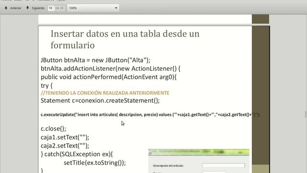This screenshot has height=173, width=307.
Task: Click the comment '//TENIENDO LA CONEXIÓN REALIZADA ANTERIORMENTE'
Action: point(105,93)
